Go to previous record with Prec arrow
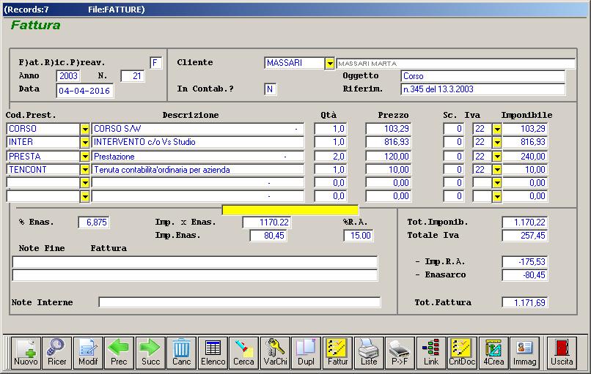The width and height of the screenshot is (591, 374). click(x=119, y=353)
